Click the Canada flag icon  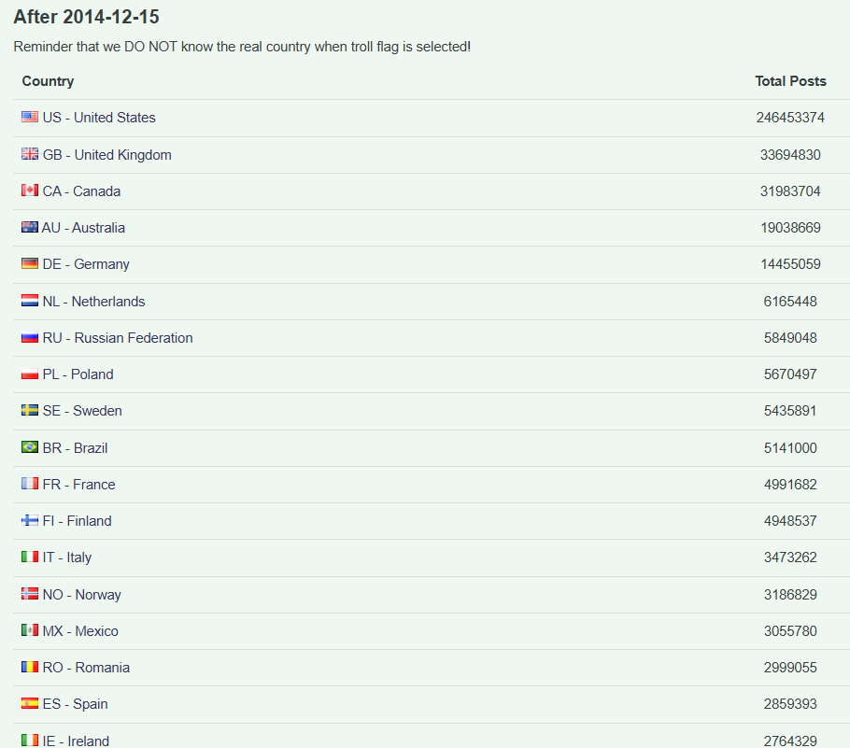(x=30, y=191)
